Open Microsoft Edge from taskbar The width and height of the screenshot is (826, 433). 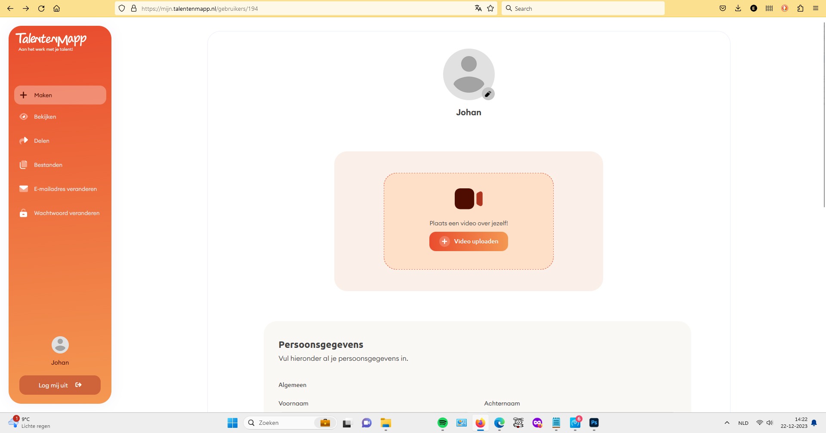pyautogui.click(x=499, y=423)
